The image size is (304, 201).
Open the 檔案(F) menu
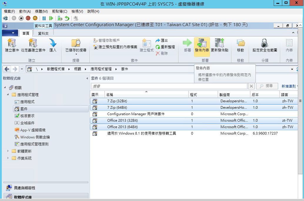(9, 11)
